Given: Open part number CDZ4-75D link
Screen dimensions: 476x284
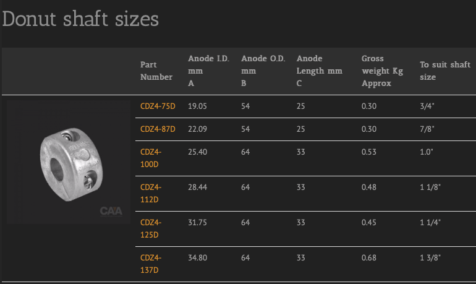Looking at the screenshot, I should 158,106.
